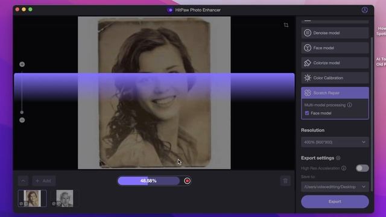The height and width of the screenshot is (217, 386).
Task: Open the Resolution 400% dropdown
Action: coord(335,142)
